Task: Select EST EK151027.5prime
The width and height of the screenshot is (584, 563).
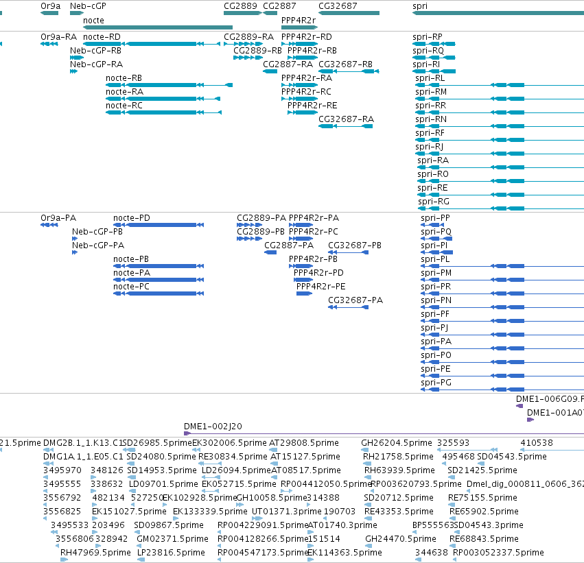Action: pos(95,518)
